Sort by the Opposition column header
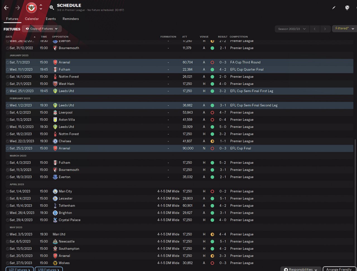The image size is (357, 271). click(60, 37)
